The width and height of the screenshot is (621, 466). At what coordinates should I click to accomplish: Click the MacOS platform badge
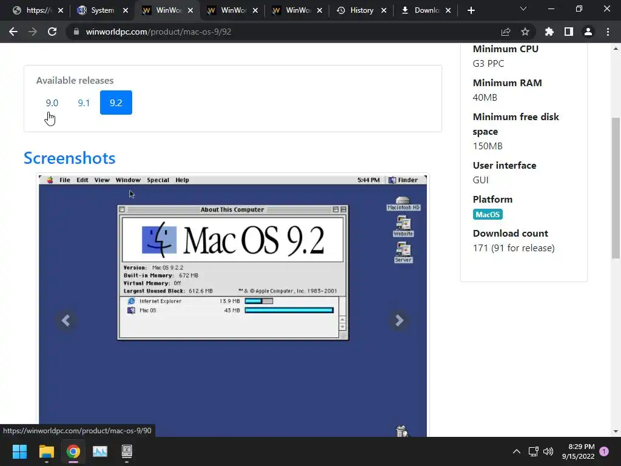pyautogui.click(x=488, y=214)
